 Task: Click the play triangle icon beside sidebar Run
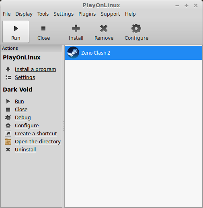tap(8, 101)
